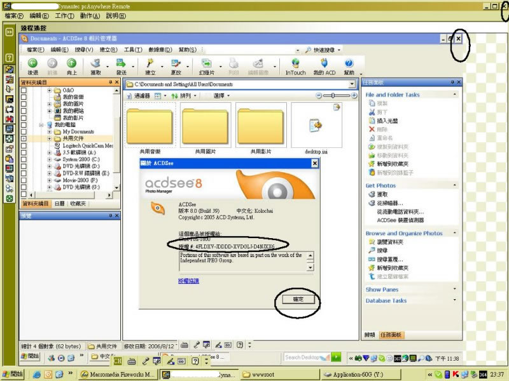Tick the checkbox beside 我的電腦
Screen dimensions: 509x381
pos(24,124)
